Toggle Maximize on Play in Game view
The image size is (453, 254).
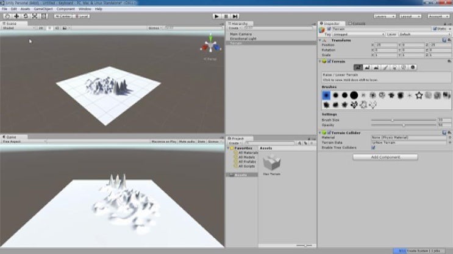(x=164, y=142)
